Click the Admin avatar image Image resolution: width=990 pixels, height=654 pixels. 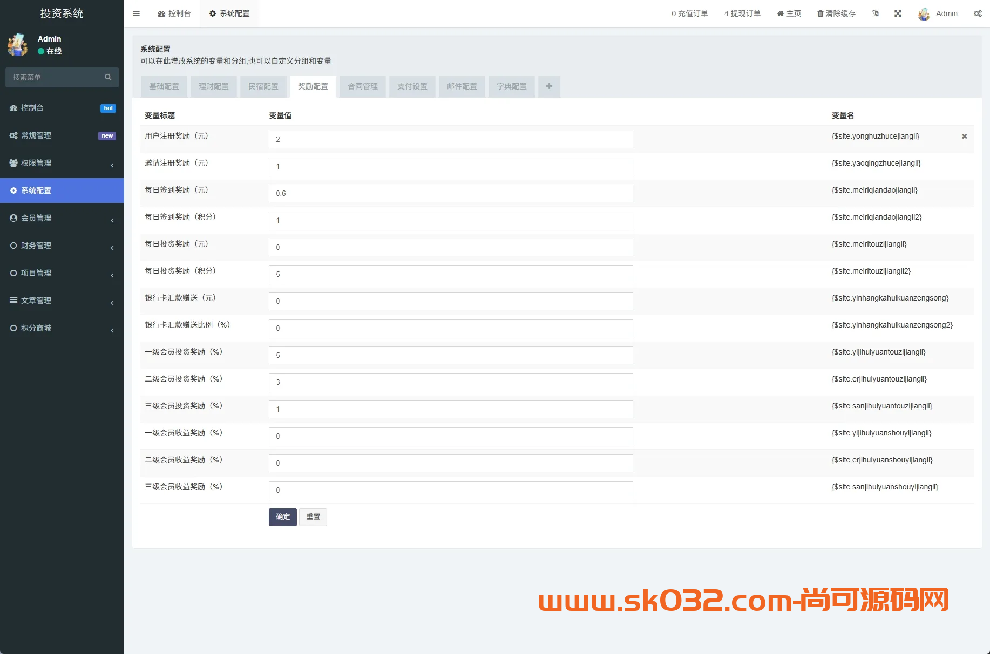point(923,13)
